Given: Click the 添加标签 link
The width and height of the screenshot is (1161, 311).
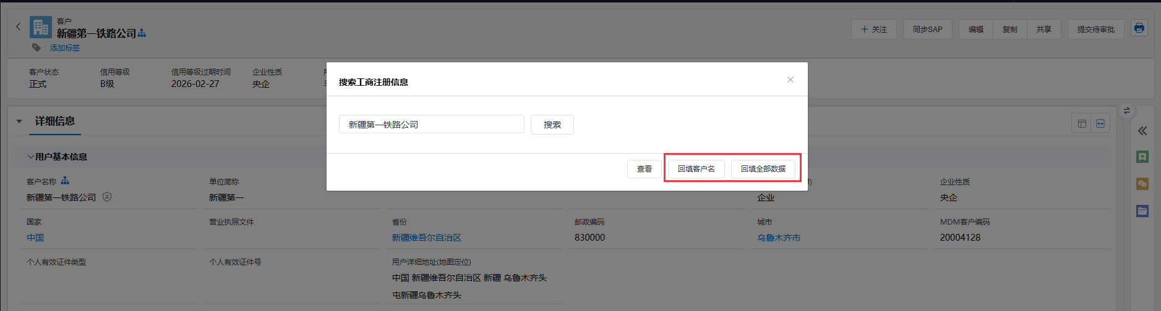Looking at the screenshot, I should (x=65, y=48).
